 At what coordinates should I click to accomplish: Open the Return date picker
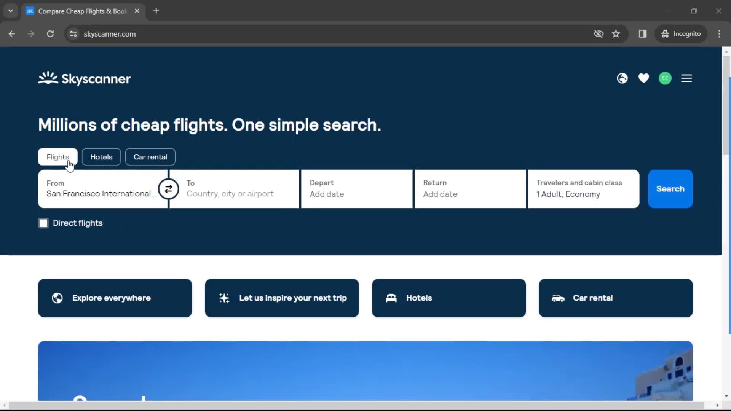471,189
